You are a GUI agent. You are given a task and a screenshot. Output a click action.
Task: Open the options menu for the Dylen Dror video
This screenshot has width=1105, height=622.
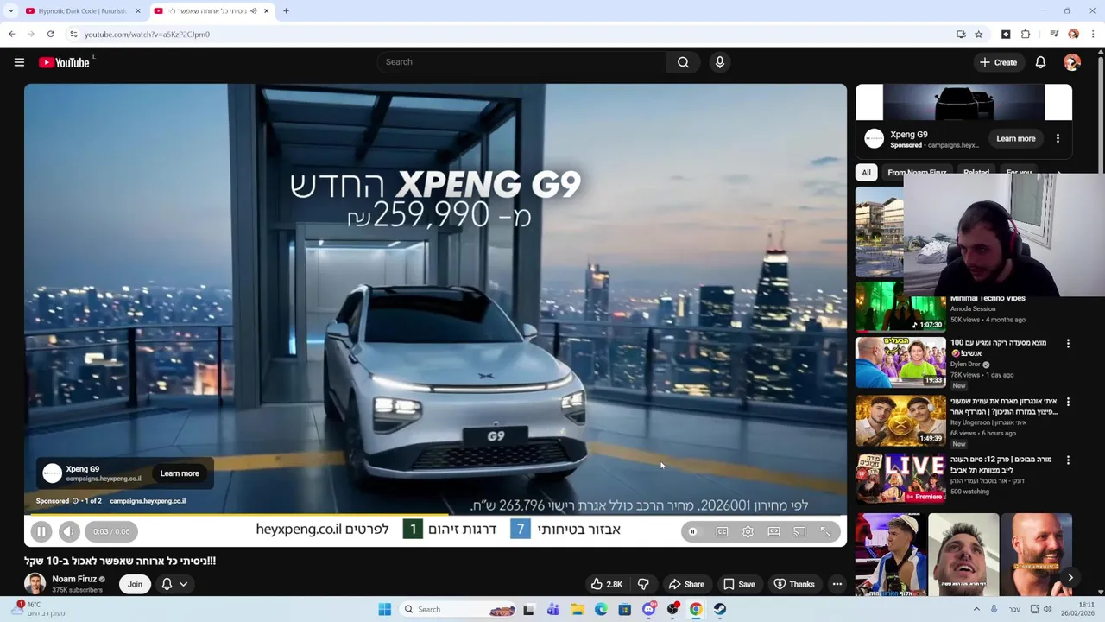[1068, 344]
